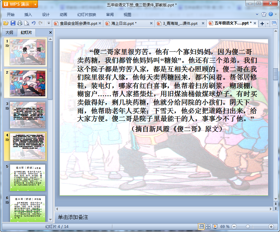The height and width of the screenshot is (232, 280).
Task: Click zoom in plus button
Action: [271, 227]
